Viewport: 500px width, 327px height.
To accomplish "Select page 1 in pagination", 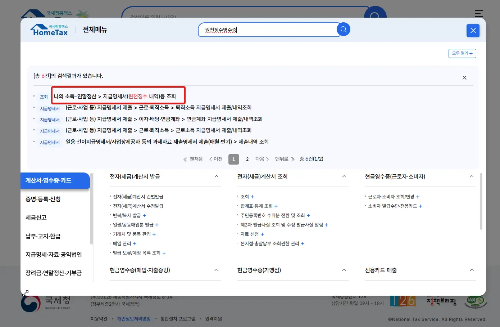I will [x=234, y=159].
